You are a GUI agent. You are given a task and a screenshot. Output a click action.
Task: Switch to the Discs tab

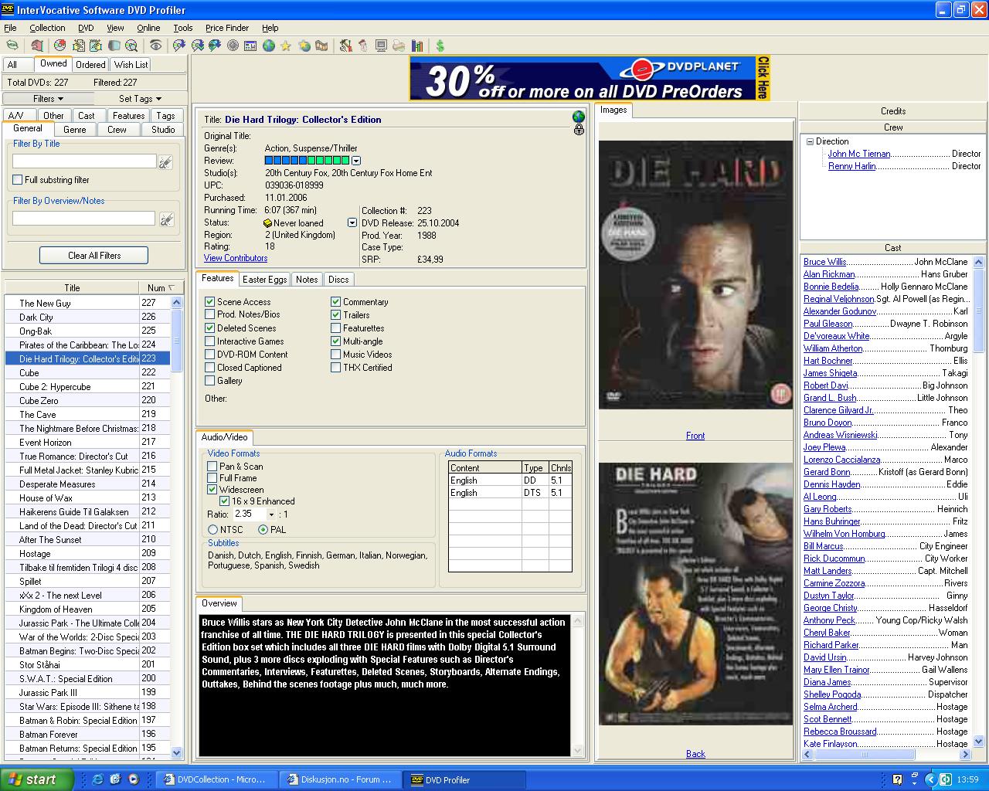[338, 280]
